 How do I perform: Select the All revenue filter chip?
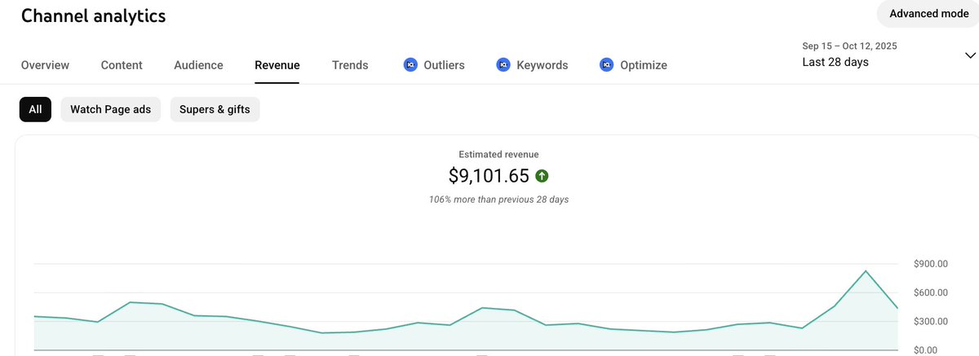[x=35, y=109]
